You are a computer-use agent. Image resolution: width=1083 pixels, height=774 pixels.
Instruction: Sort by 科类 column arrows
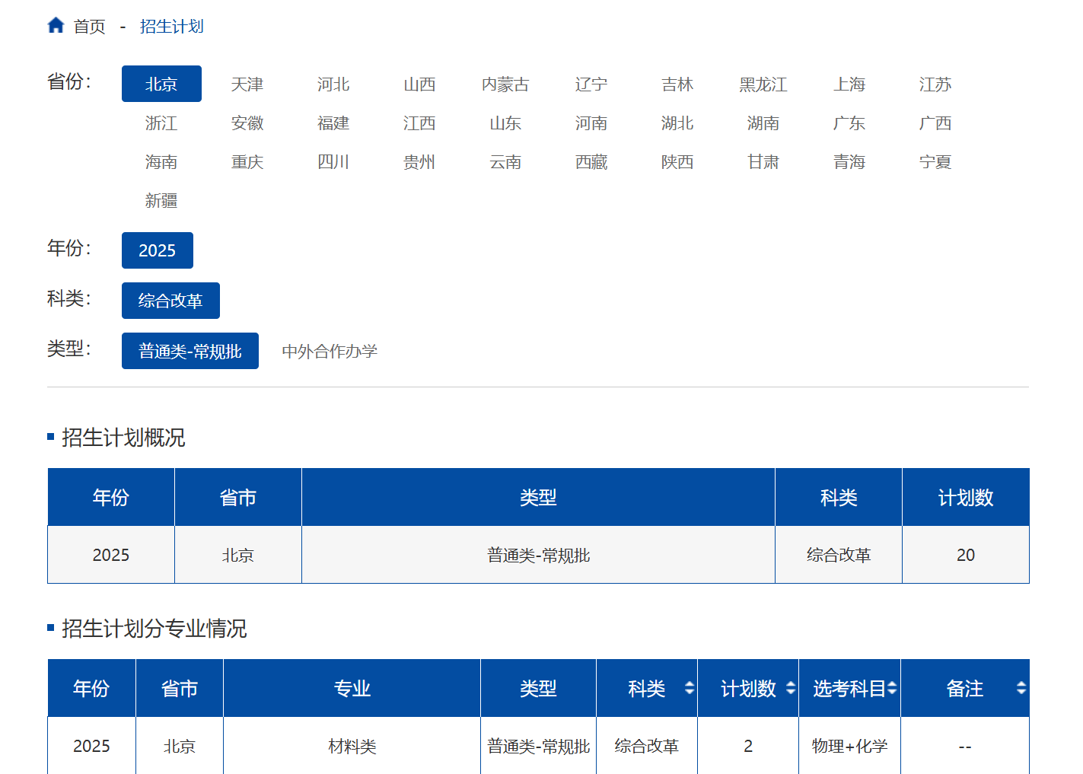pos(690,688)
